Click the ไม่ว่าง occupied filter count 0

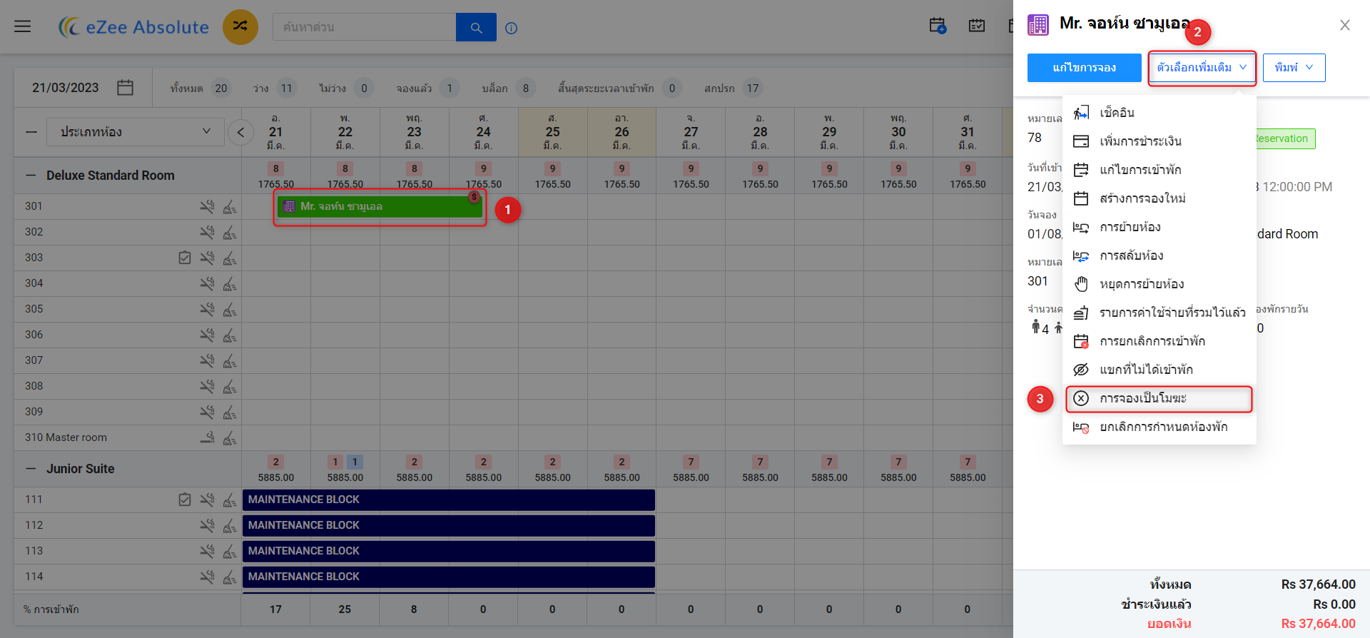tap(364, 88)
